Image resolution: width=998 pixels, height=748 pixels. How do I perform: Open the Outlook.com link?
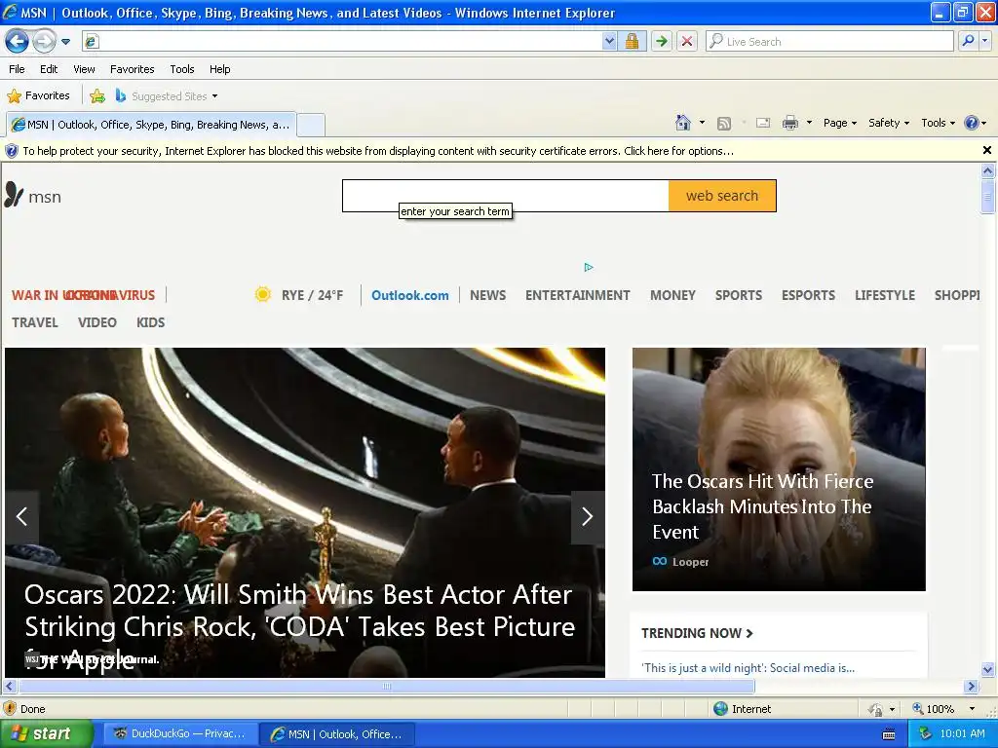410,295
